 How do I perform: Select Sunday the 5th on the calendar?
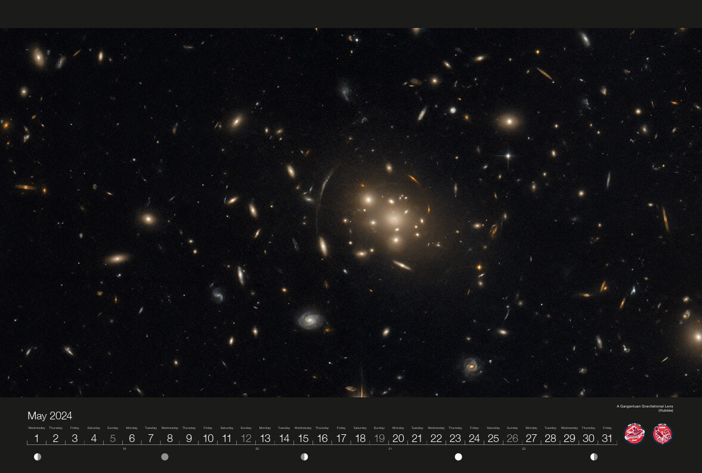click(x=113, y=438)
